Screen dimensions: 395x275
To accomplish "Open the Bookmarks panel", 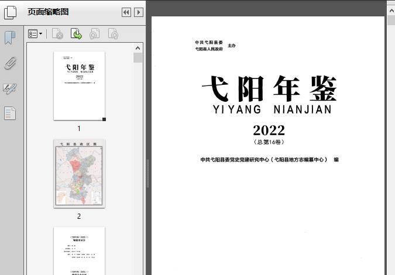I will tap(10, 38).
